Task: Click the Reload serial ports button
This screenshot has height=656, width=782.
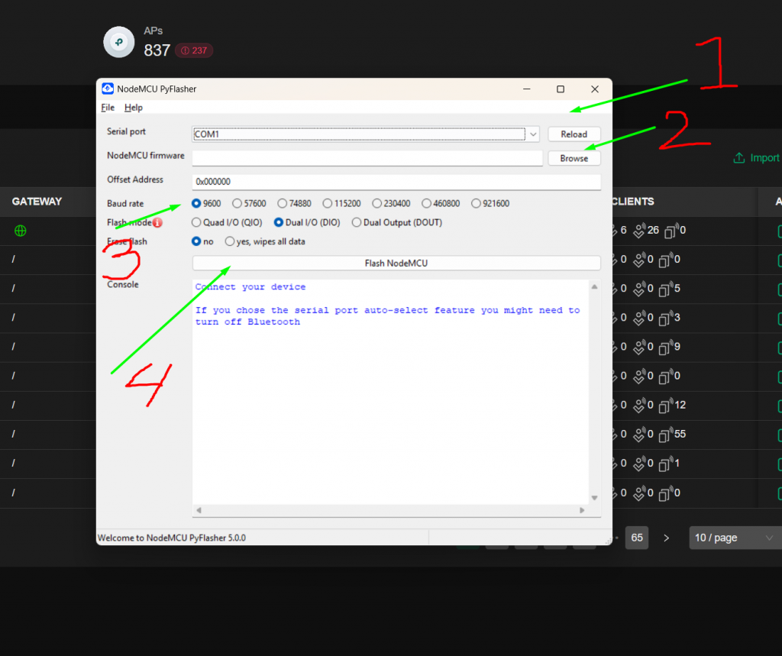Action: point(574,134)
